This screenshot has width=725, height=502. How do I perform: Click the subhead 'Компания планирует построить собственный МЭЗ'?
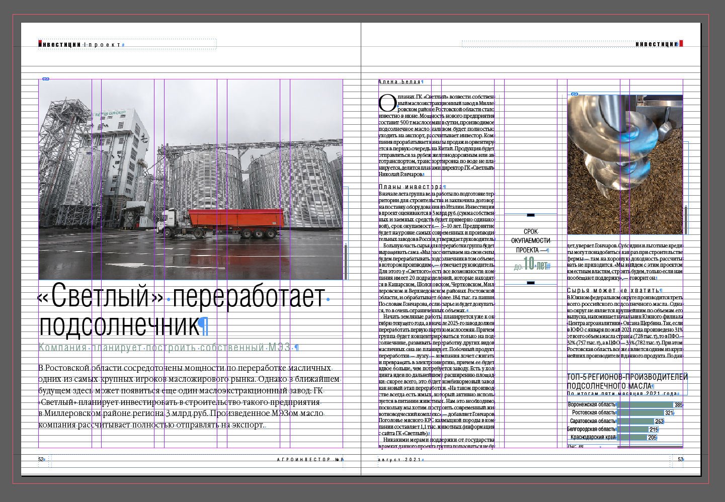tap(165, 348)
